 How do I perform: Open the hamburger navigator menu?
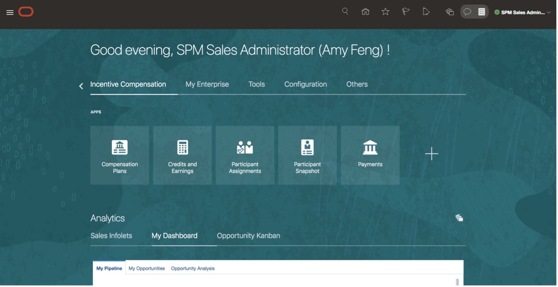pyautogui.click(x=9, y=13)
